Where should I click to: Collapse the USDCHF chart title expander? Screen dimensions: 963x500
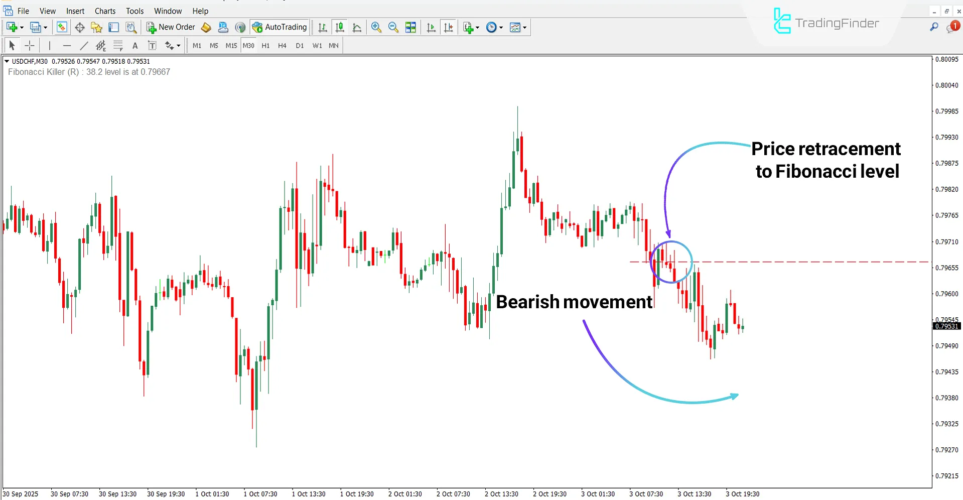click(7, 61)
